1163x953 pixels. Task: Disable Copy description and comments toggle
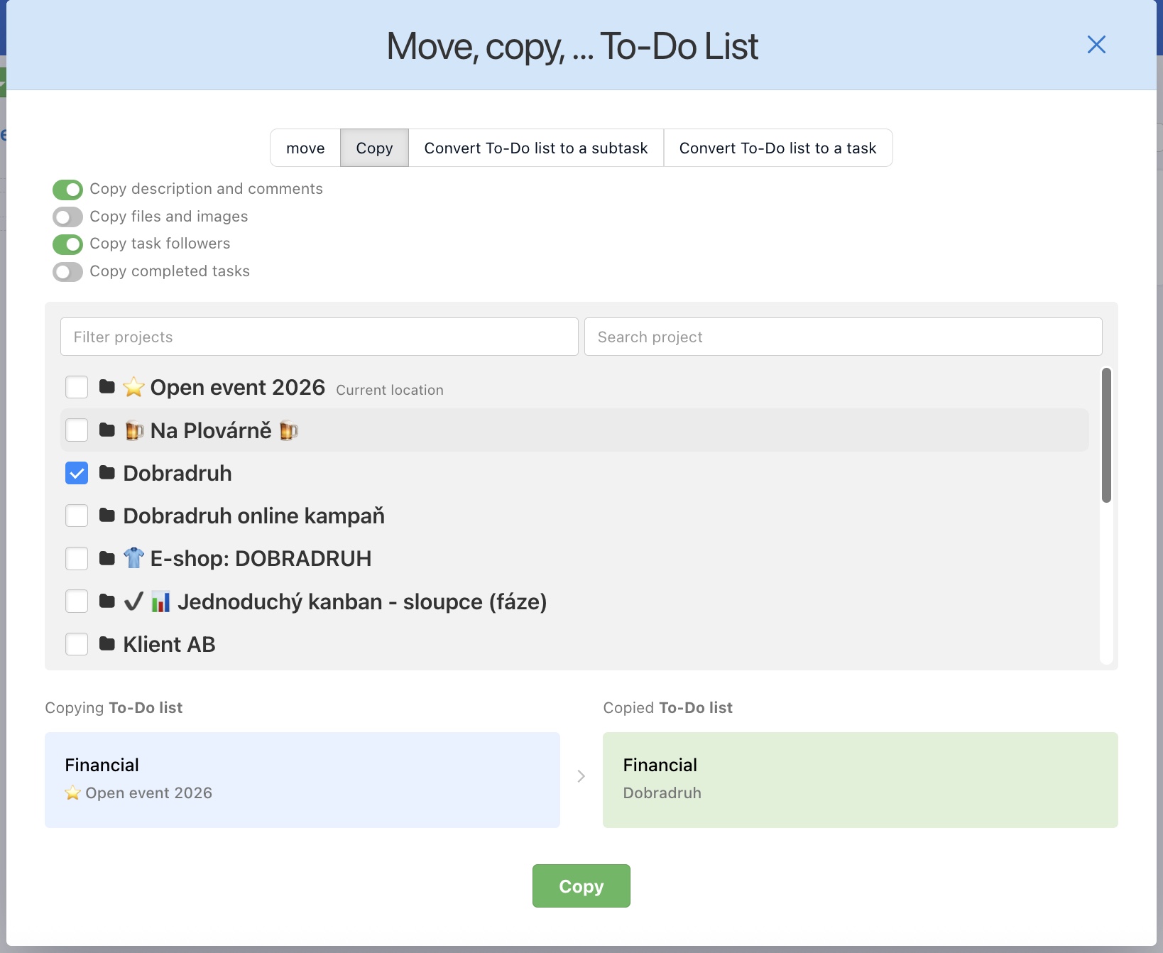(x=67, y=190)
